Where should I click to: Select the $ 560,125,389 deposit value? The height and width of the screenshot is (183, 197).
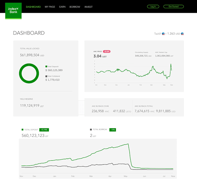pos(54,70)
